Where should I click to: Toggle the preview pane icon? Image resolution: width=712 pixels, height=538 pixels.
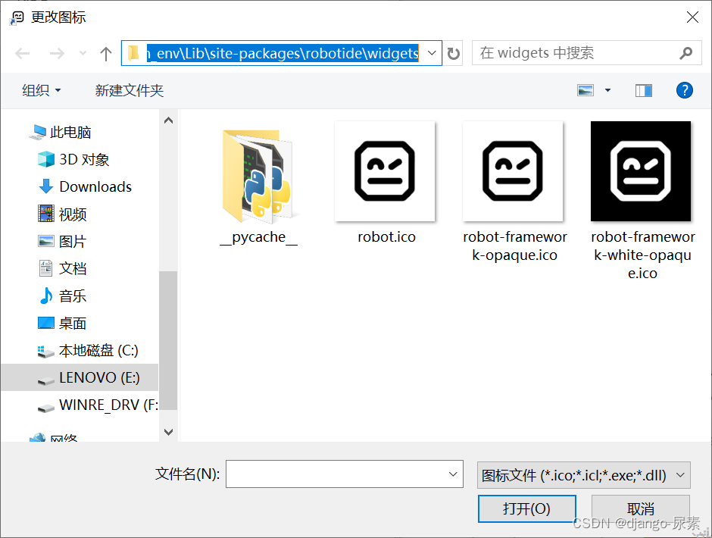[x=643, y=90]
